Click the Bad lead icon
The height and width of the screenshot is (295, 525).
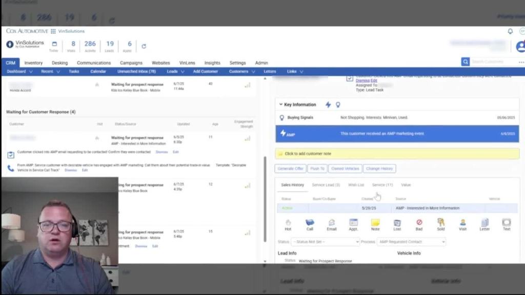[x=419, y=223]
